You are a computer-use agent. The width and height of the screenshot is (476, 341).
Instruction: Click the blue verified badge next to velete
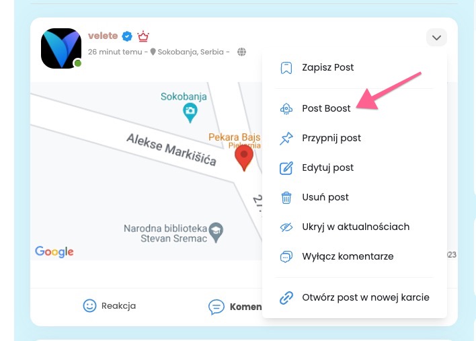pos(127,36)
